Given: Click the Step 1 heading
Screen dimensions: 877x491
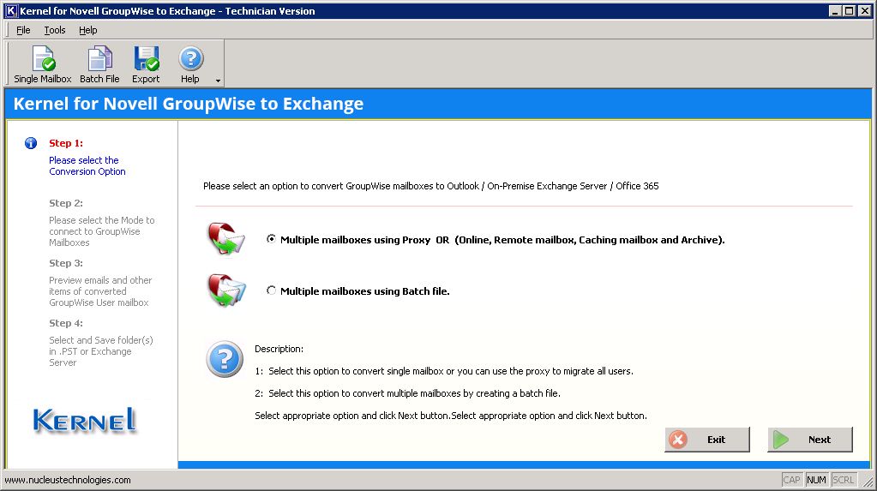Looking at the screenshot, I should pos(66,143).
